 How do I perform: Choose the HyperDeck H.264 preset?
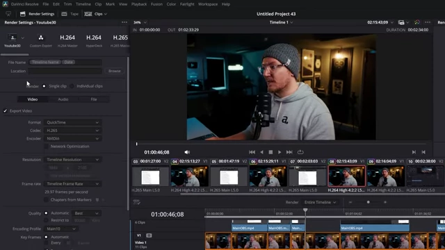click(x=94, y=40)
